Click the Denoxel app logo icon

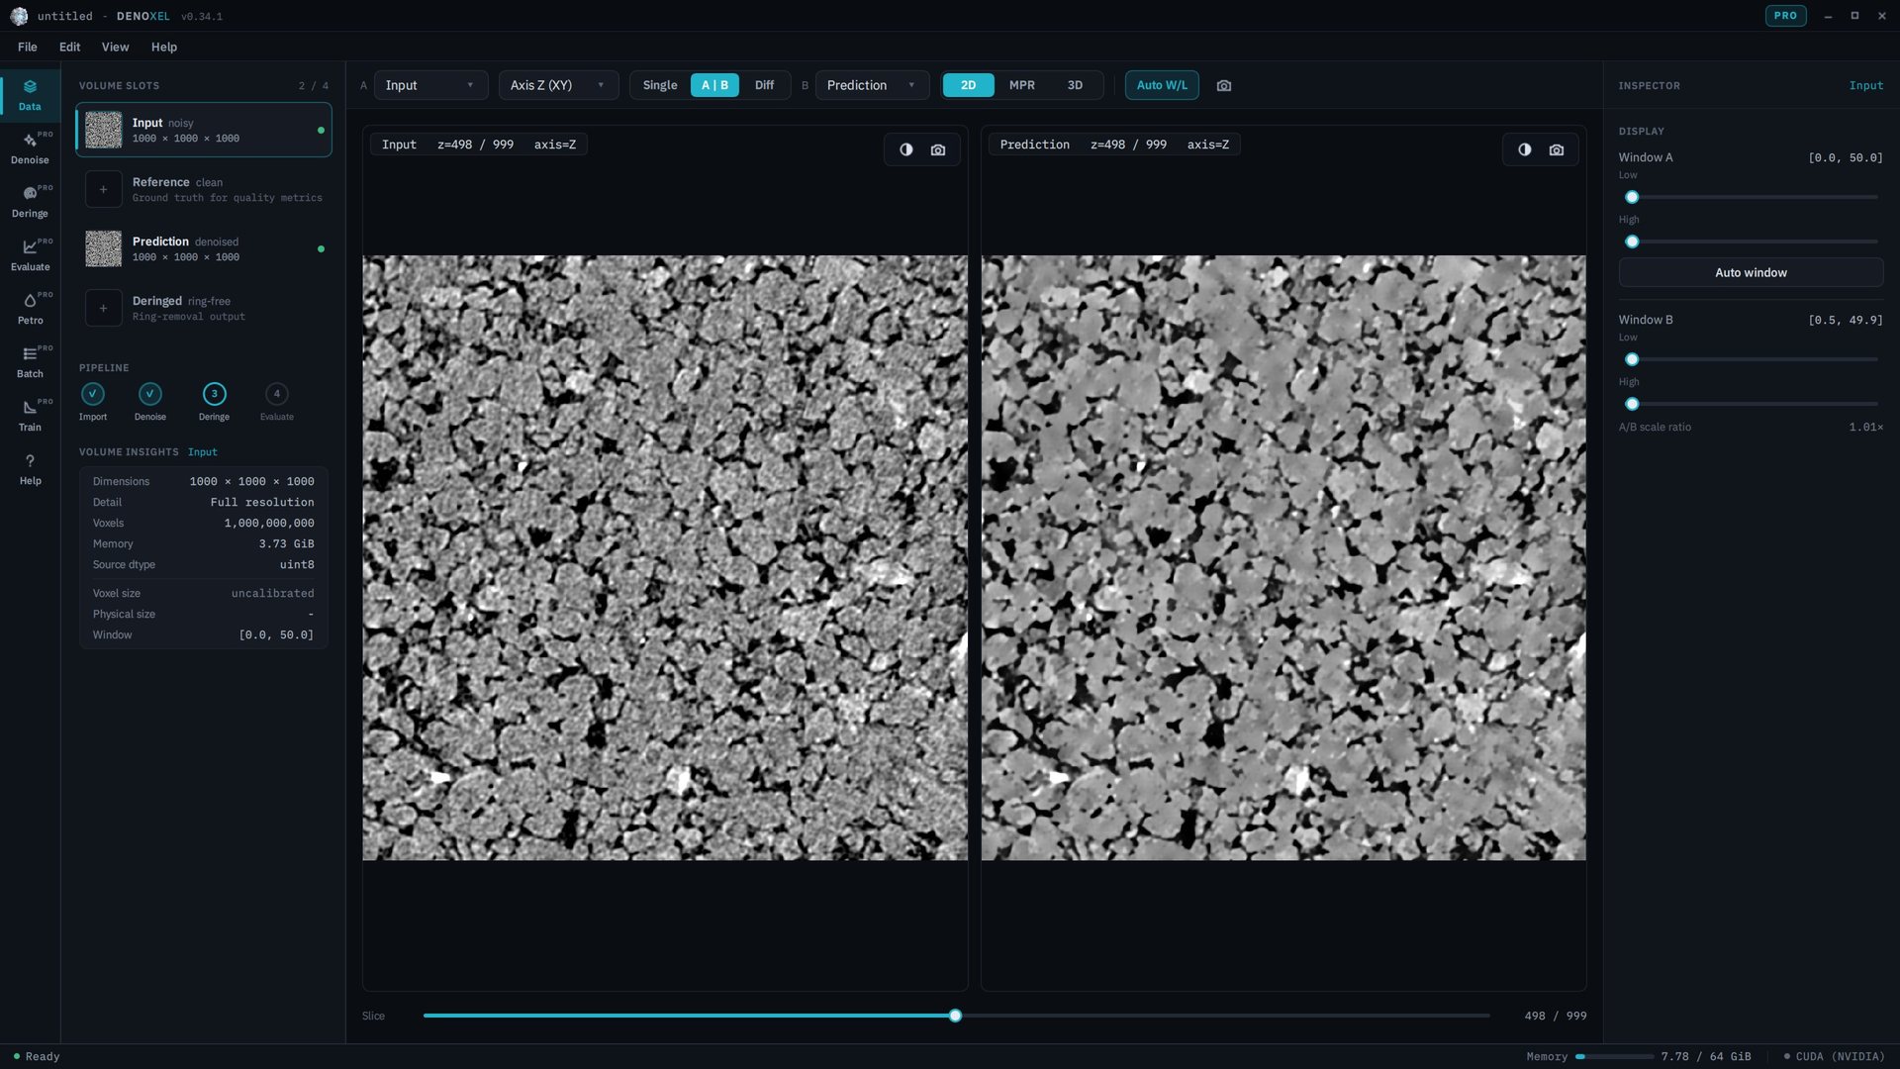19,16
